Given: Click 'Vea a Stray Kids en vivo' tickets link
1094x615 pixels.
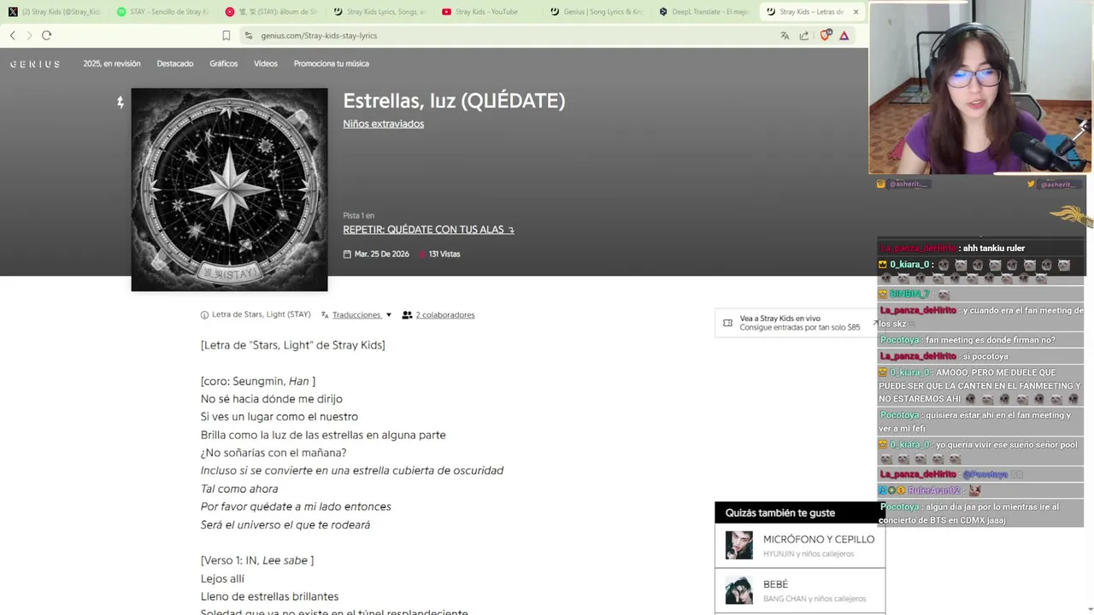Looking at the screenshot, I should pos(800,323).
